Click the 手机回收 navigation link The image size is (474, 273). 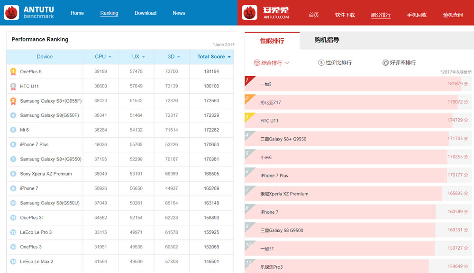(417, 15)
